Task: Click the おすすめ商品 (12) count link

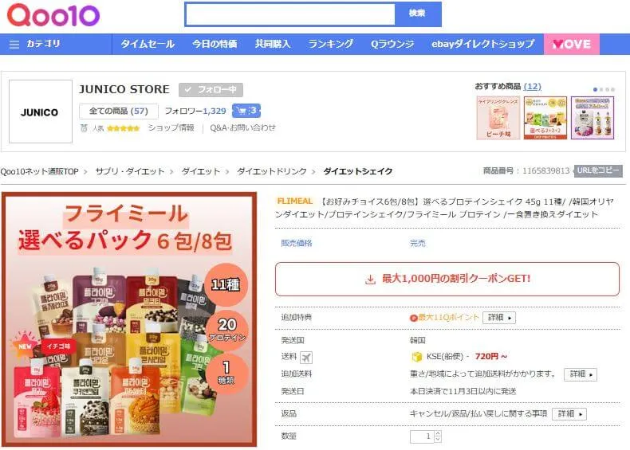Action: [x=532, y=86]
